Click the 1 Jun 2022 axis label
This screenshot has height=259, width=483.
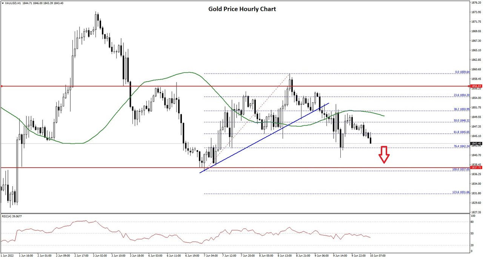coord(7,256)
